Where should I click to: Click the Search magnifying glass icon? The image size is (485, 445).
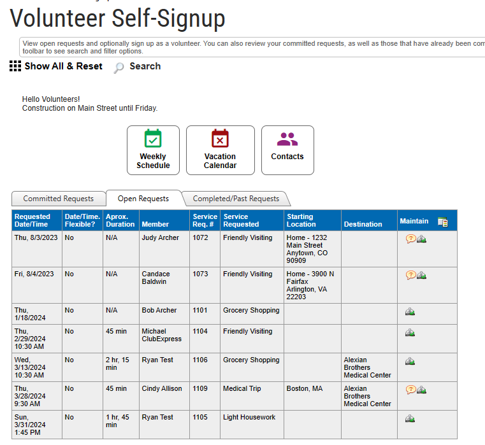point(119,67)
